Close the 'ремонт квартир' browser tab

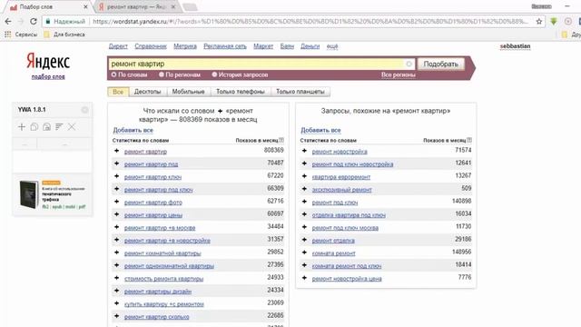pos(173,6)
